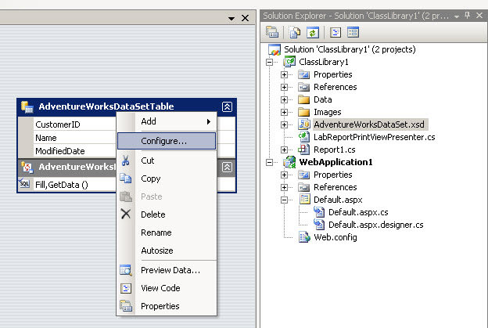Click the Web.config file icon
Image resolution: width=488 pixels, height=328 pixels.
coord(304,237)
